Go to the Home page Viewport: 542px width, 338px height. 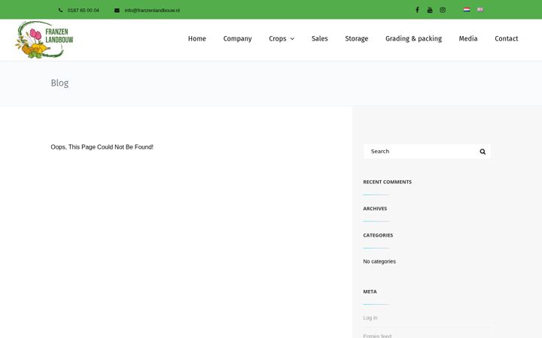pos(197,38)
